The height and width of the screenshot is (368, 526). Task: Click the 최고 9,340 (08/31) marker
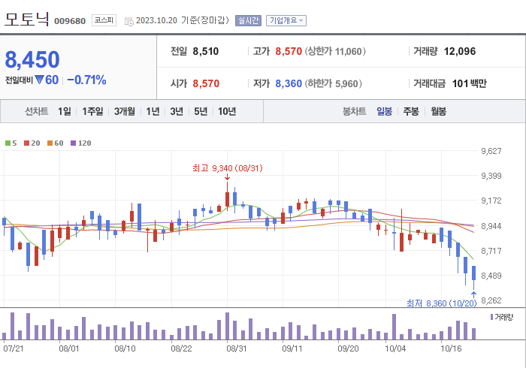[x=228, y=168]
